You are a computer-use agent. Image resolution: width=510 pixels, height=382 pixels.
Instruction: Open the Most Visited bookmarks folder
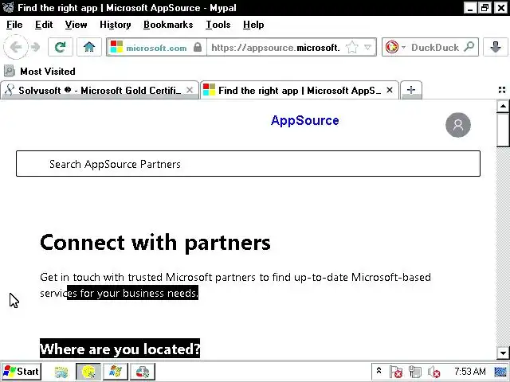pos(39,71)
